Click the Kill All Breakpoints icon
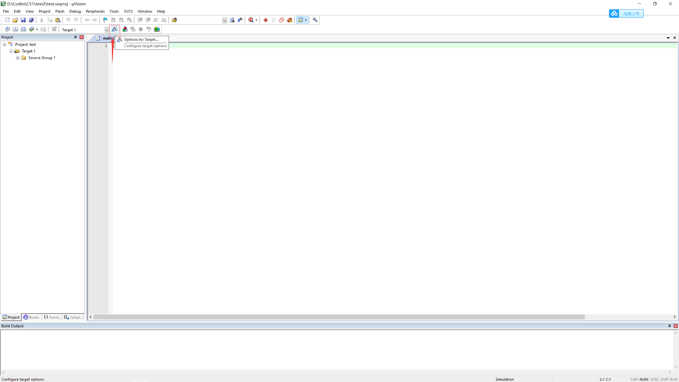Screen dimensions: 679x382 pos(290,20)
